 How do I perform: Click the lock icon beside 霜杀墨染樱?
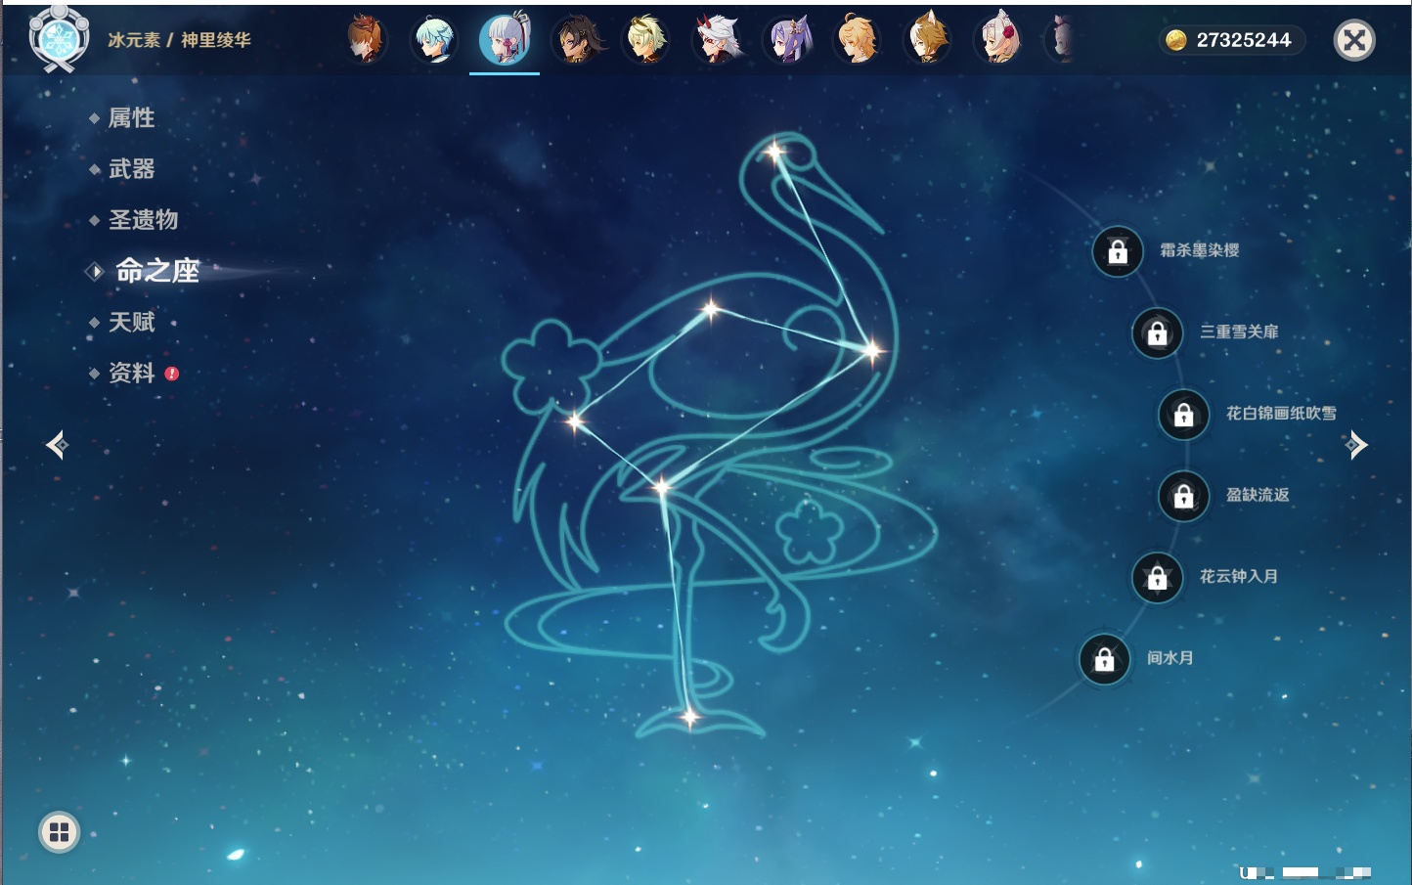1118,251
